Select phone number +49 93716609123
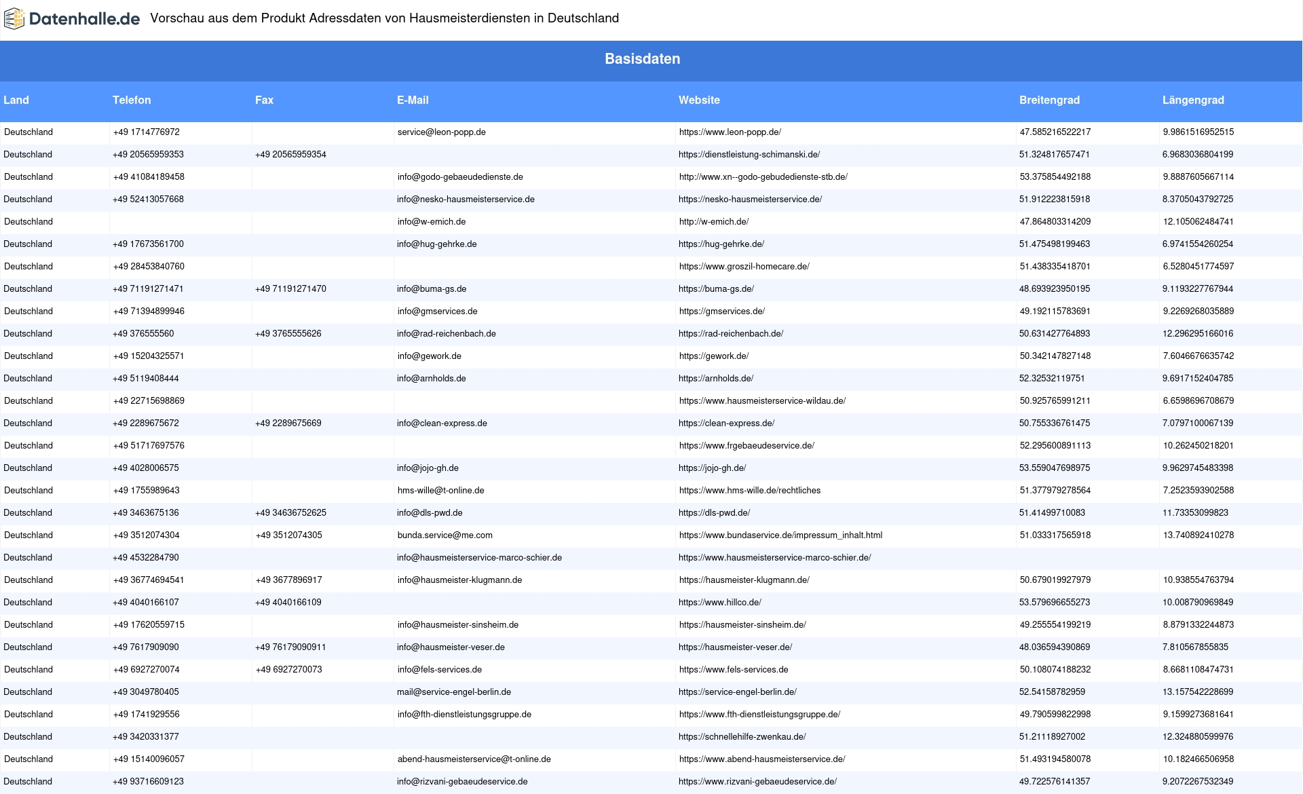Viewport: 1303px width, 794px height. click(x=148, y=782)
